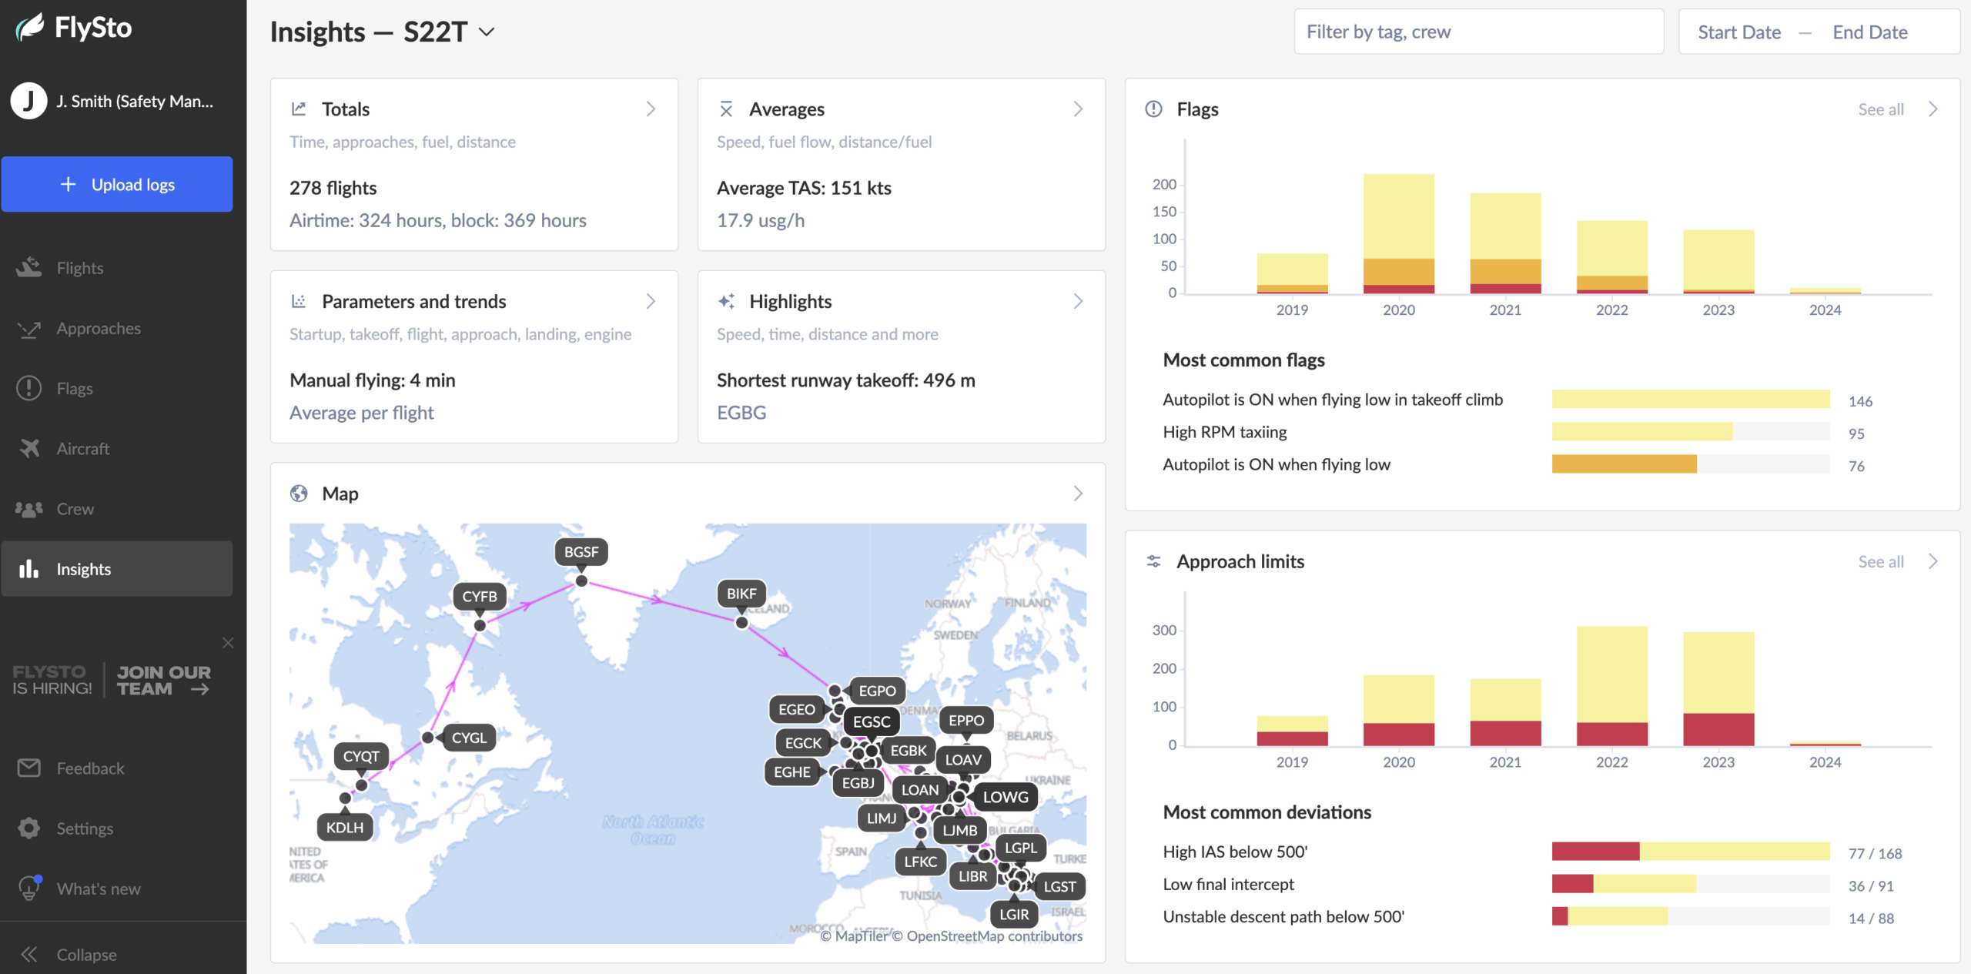Open Flags in the sidebar menu
Image resolution: width=1971 pixels, height=974 pixels.
click(74, 389)
